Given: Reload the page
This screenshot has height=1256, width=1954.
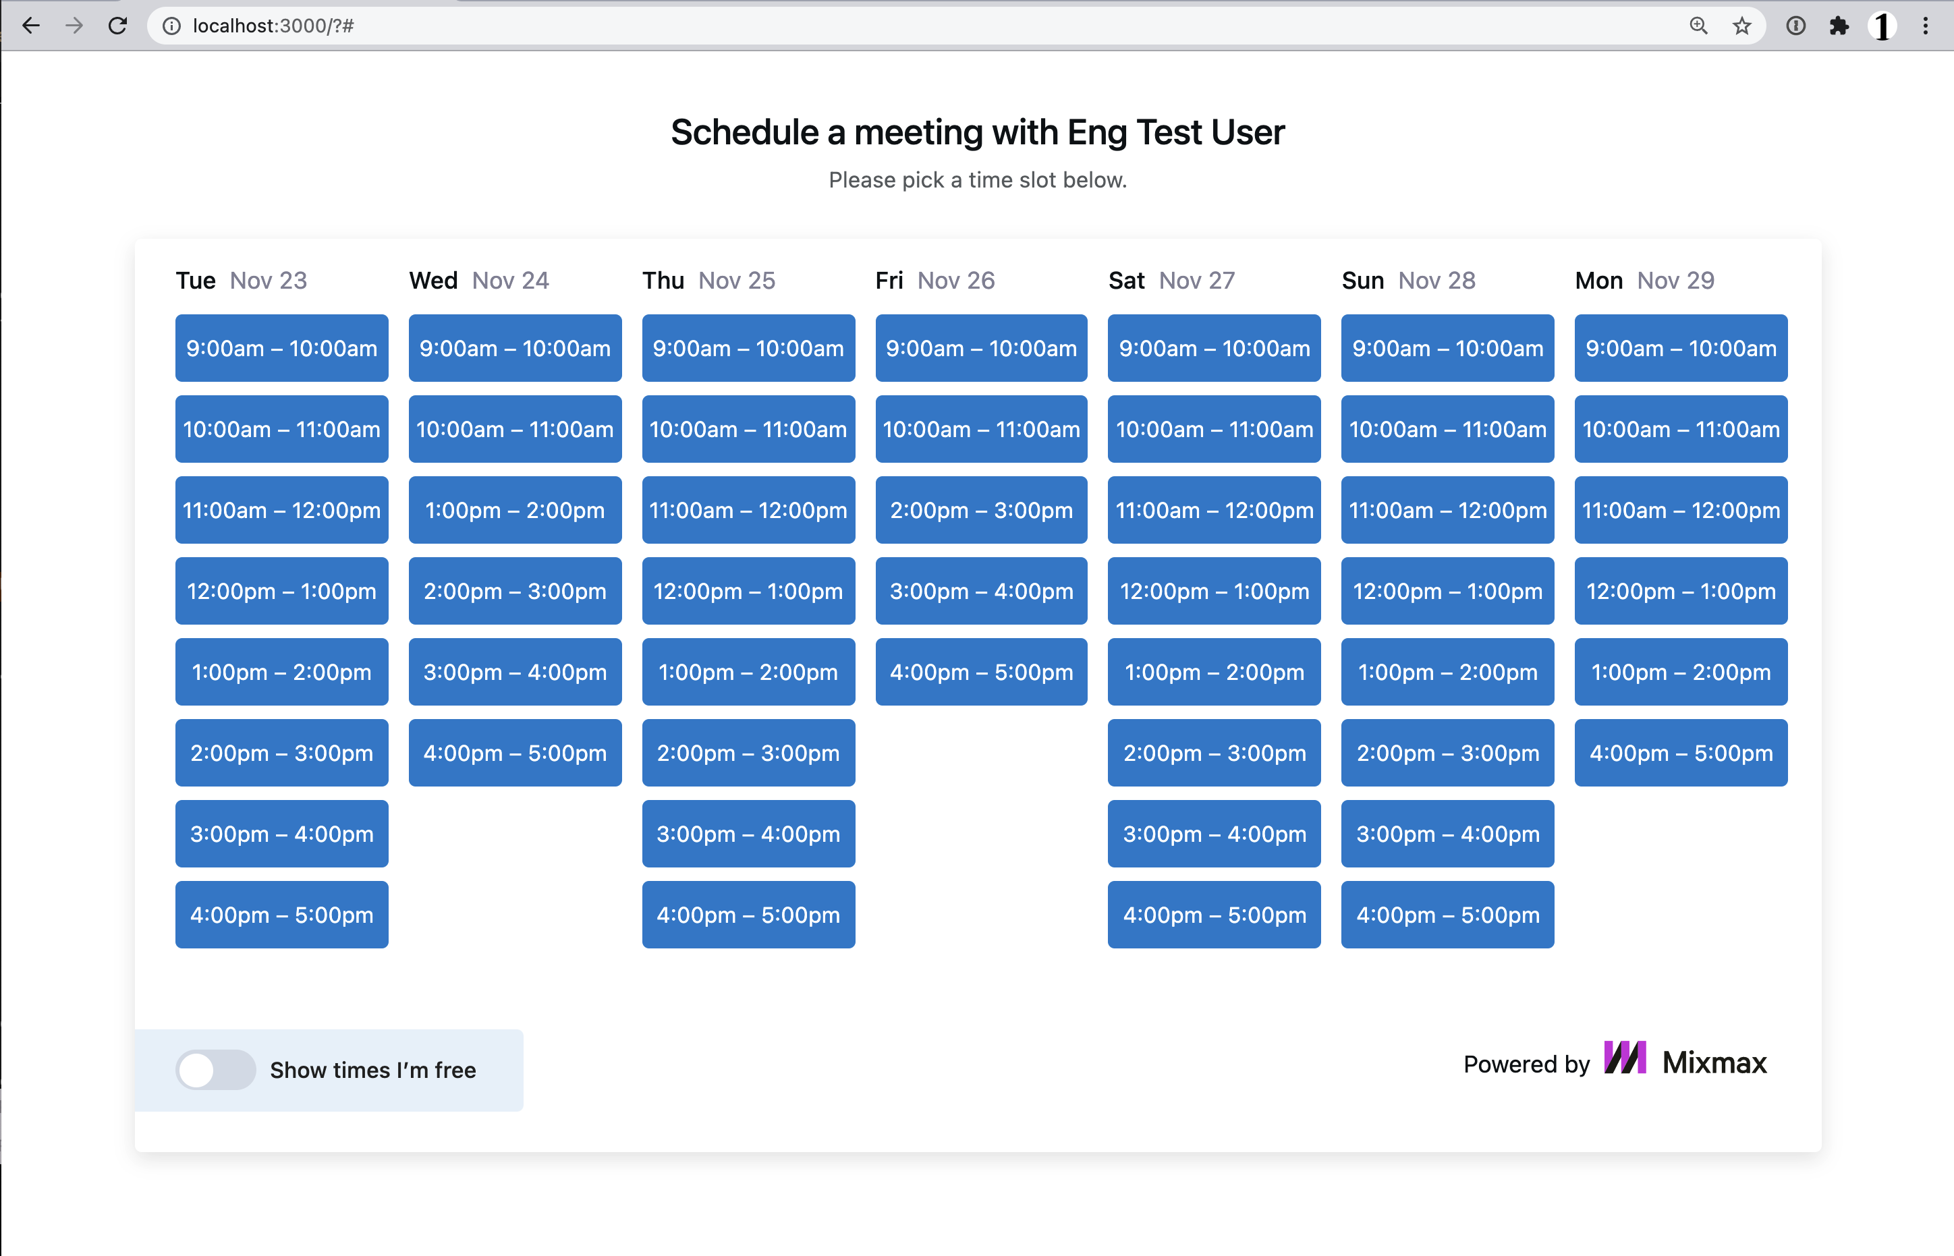Looking at the screenshot, I should [x=118, y=25].
